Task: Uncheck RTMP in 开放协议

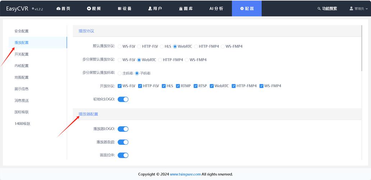Action: pos(178,86)
